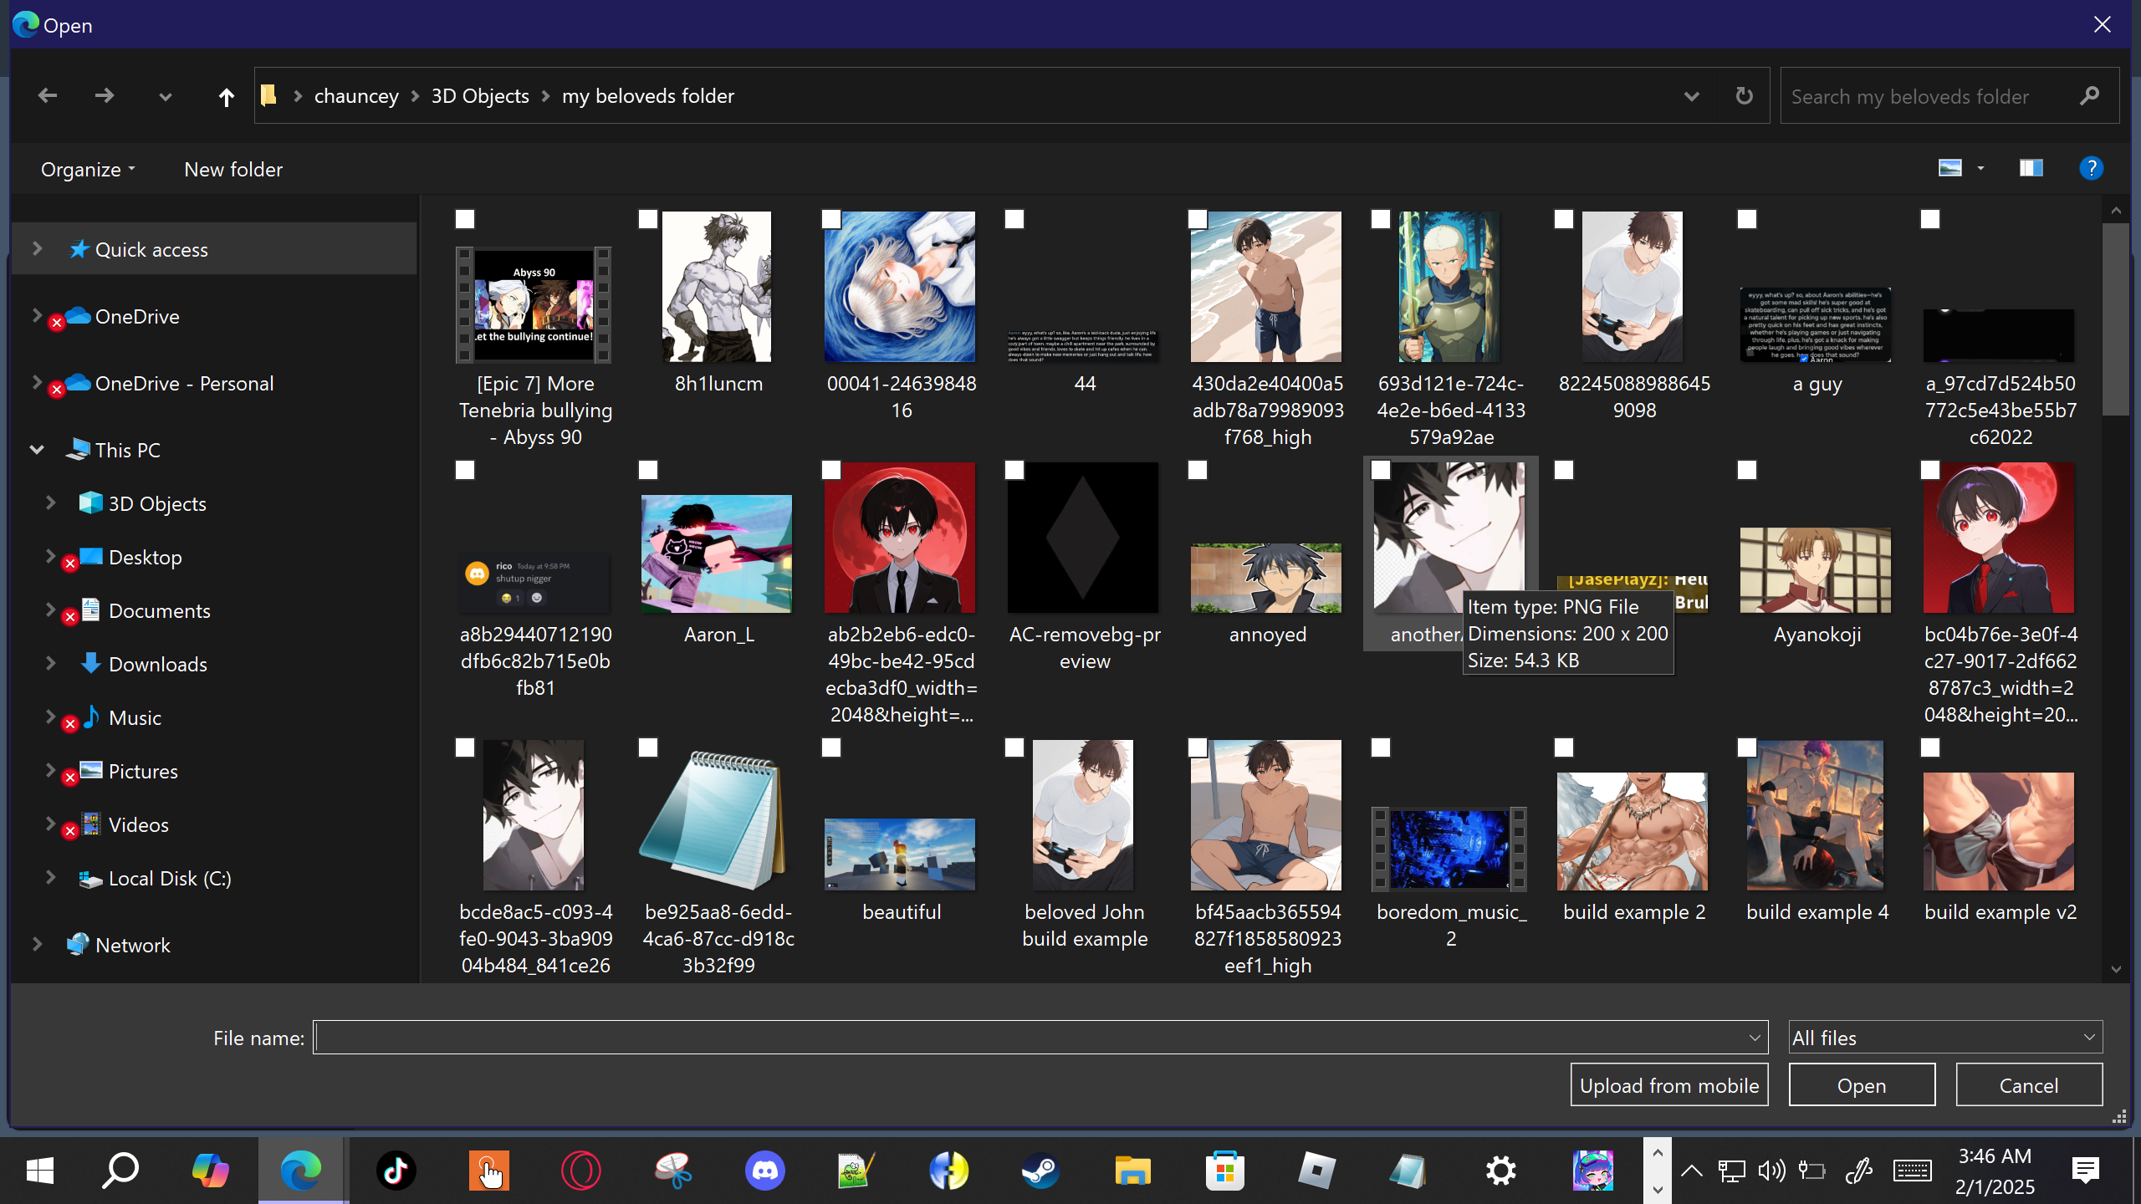Screen dimensions: 2141x1204
Task: Expand the Downloads tree node
Action: (50, 664)
